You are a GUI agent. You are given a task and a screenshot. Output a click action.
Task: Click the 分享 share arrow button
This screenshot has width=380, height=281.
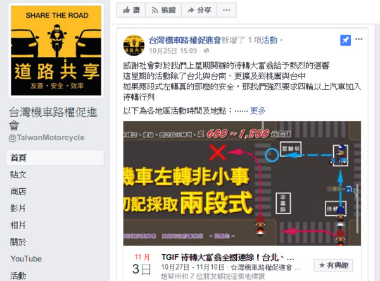click(199, 10)
